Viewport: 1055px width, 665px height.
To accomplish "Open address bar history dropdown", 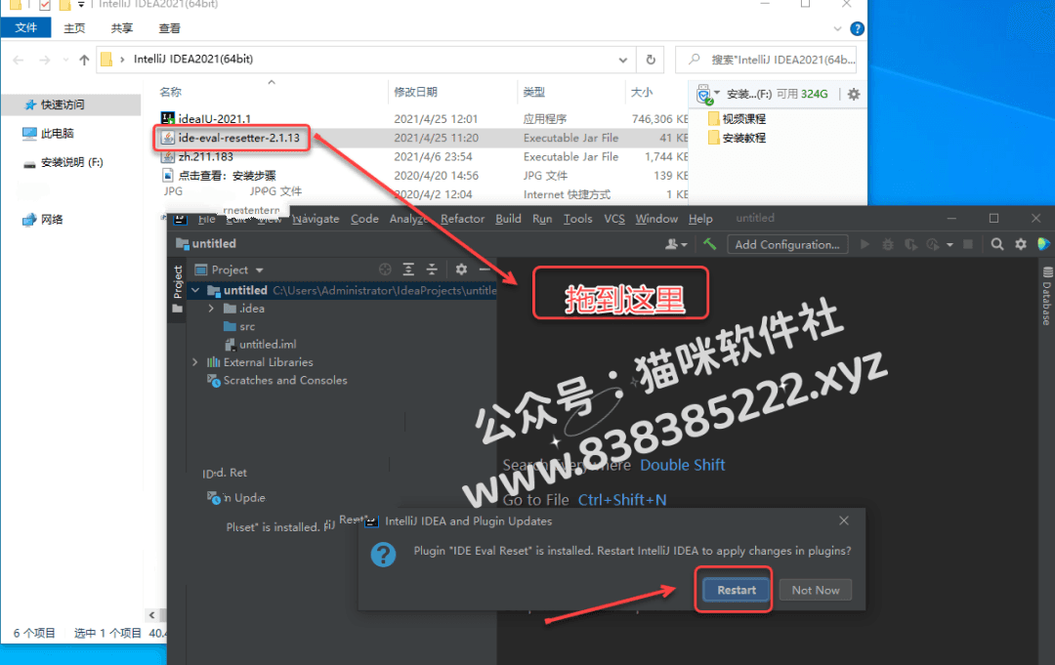I will tap(623, 60).
